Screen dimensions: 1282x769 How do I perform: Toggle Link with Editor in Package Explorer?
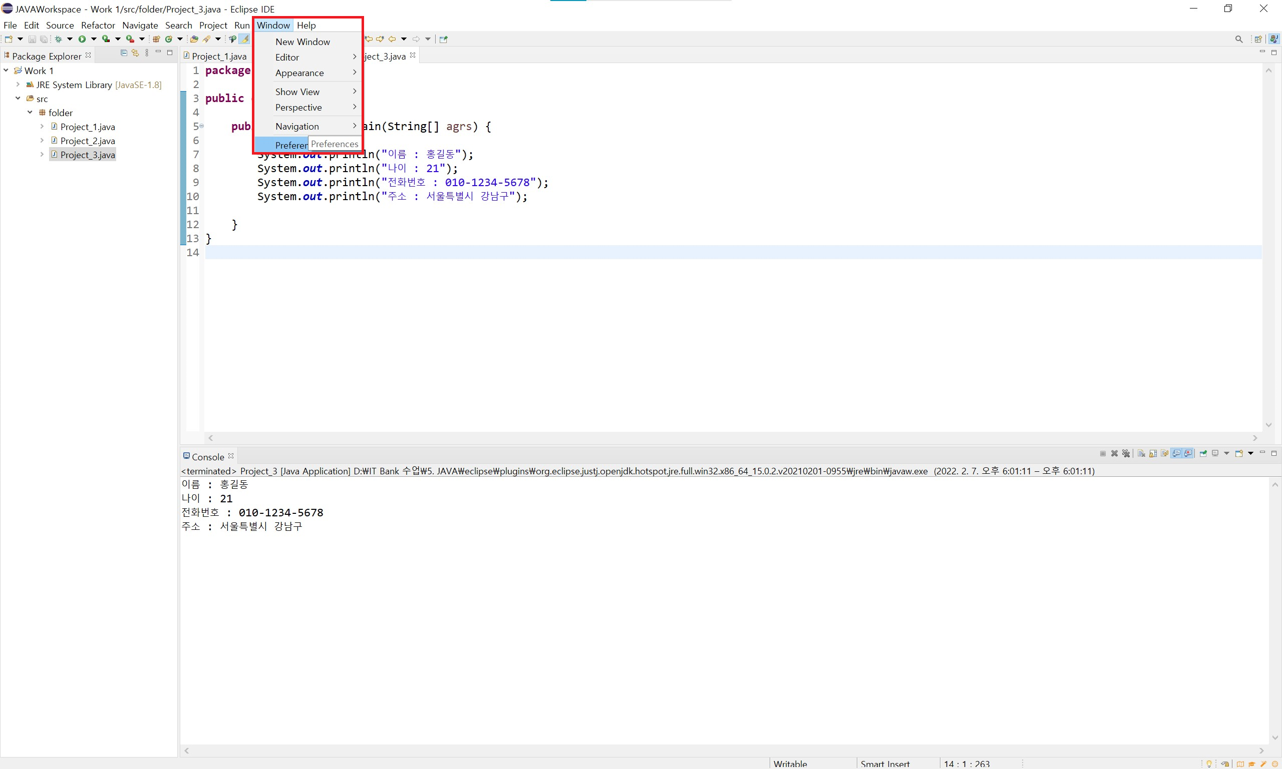(x=135, y=53)
